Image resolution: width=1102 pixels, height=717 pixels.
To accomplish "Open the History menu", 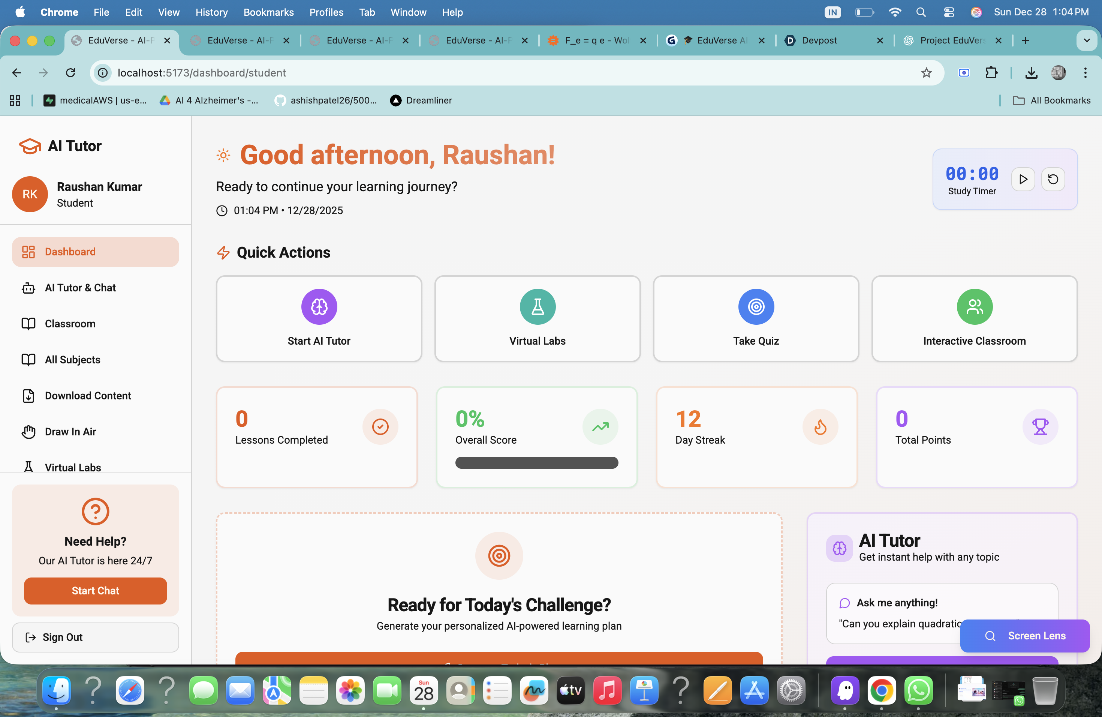I will pos(211,12).
